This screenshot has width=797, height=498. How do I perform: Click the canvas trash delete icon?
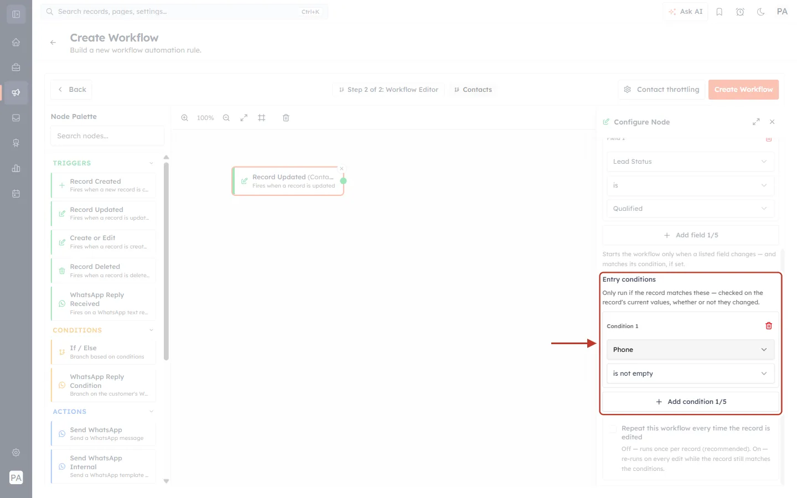tap(286, 118)
